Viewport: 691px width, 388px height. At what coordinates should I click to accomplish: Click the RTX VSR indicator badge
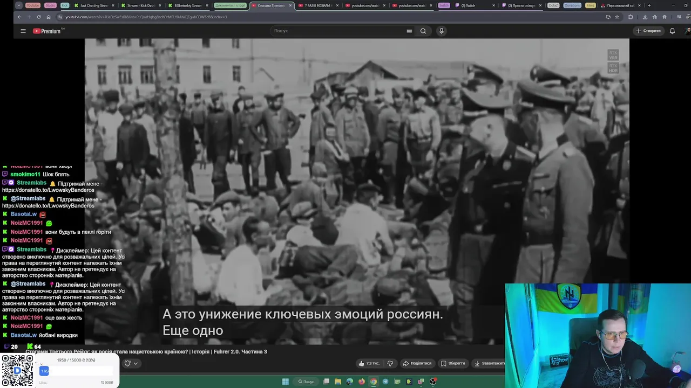click(613, 55)
